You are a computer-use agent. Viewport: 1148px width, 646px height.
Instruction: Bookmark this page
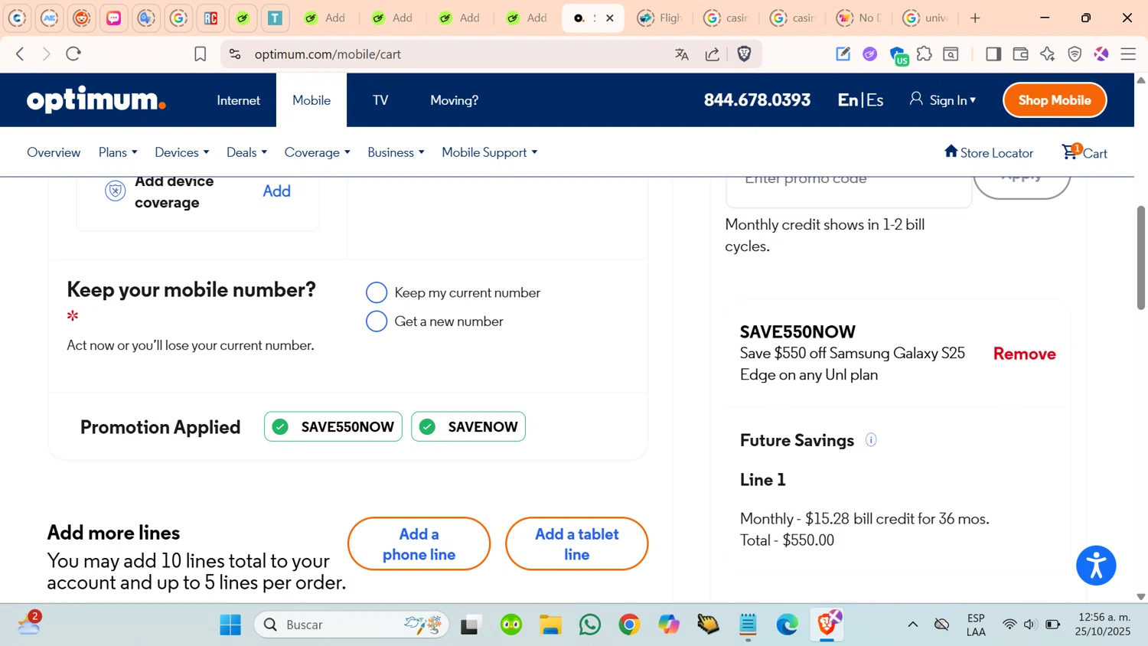tap(200, 54)
